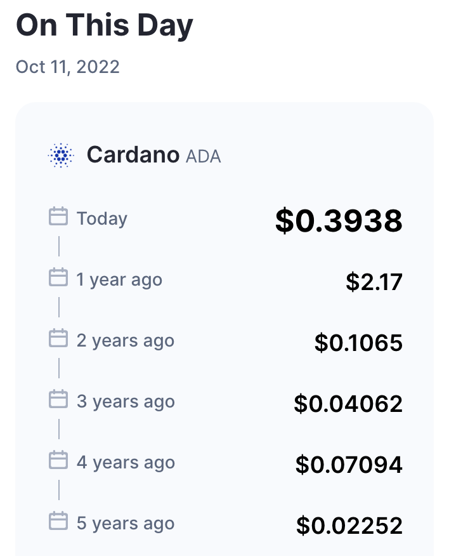
Task: Click today's price $0.3938
Action: pyautogui.click(x=339, y=220)
